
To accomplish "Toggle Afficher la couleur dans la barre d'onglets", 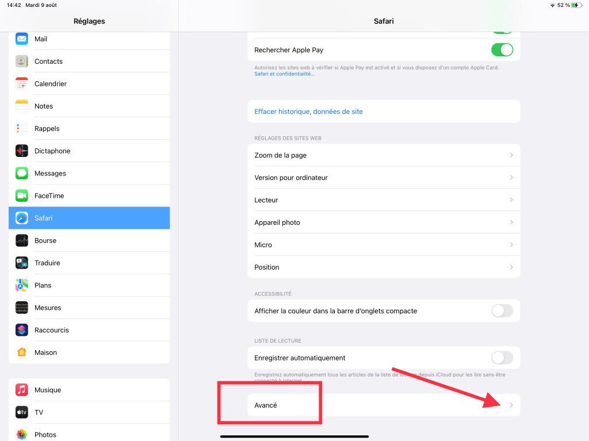I will pos(502,311).
